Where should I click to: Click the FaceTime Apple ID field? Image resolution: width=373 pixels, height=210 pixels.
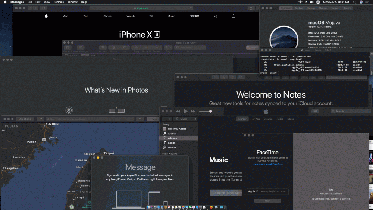pyautogui.click(x=267, y=191)
